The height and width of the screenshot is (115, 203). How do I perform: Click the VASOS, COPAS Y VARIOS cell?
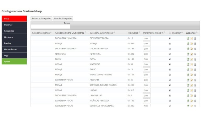pos(101,75)
